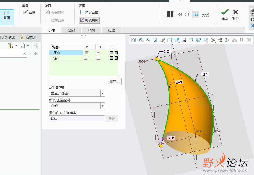Screen dimensions: 254x175
Task: Select the Surface (曲面) sweep type button
Action: coord(7,15)
